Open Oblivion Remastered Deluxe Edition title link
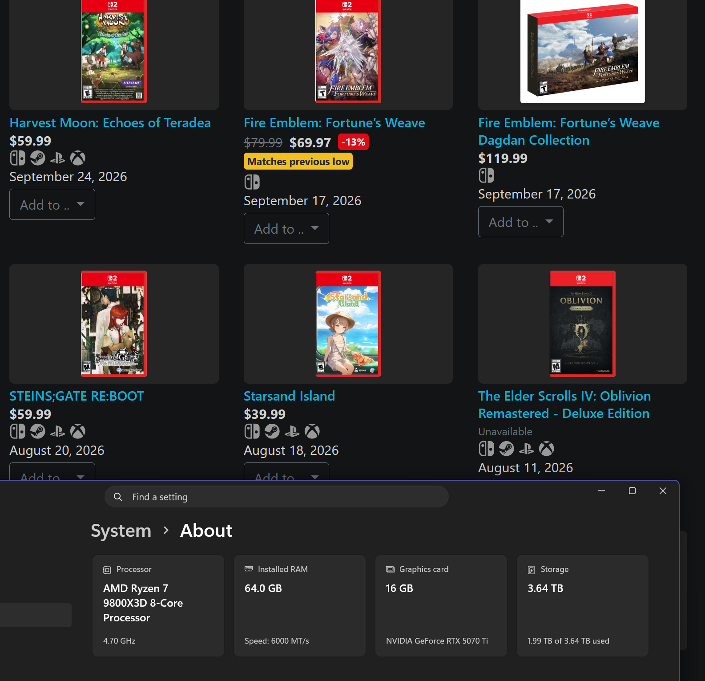Screen dimensions: 705x681 (x=565, y=405)
